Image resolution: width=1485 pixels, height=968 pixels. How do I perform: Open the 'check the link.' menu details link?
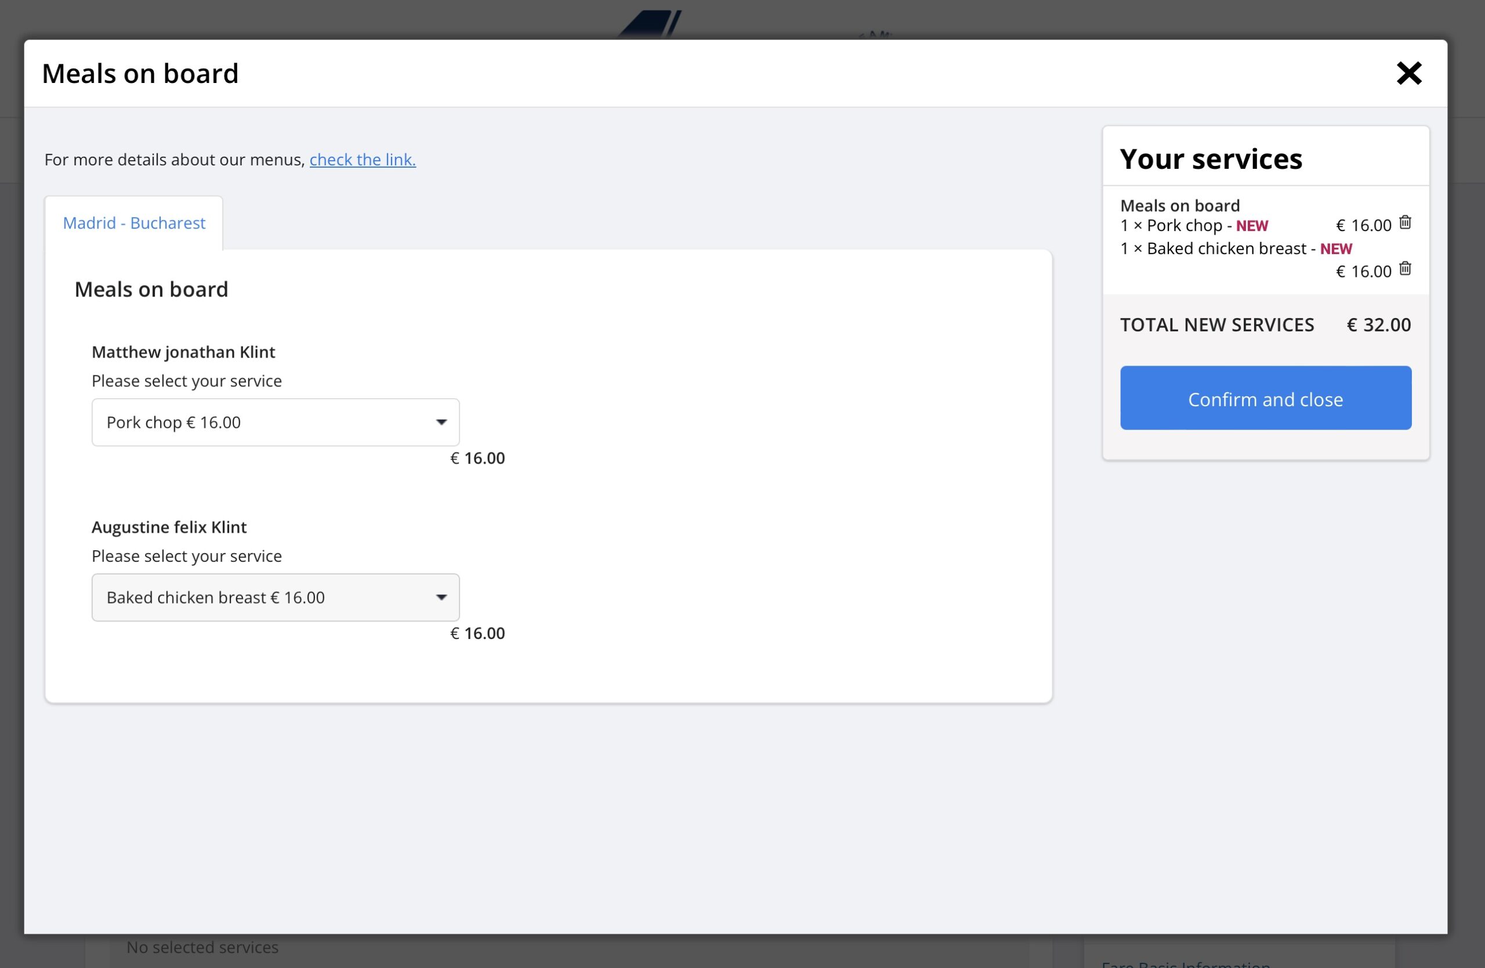coord(363,160)
